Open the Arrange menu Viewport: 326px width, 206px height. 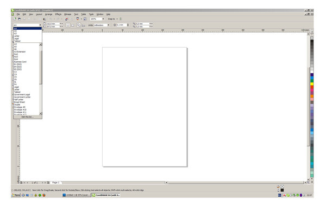click(49, 14)
